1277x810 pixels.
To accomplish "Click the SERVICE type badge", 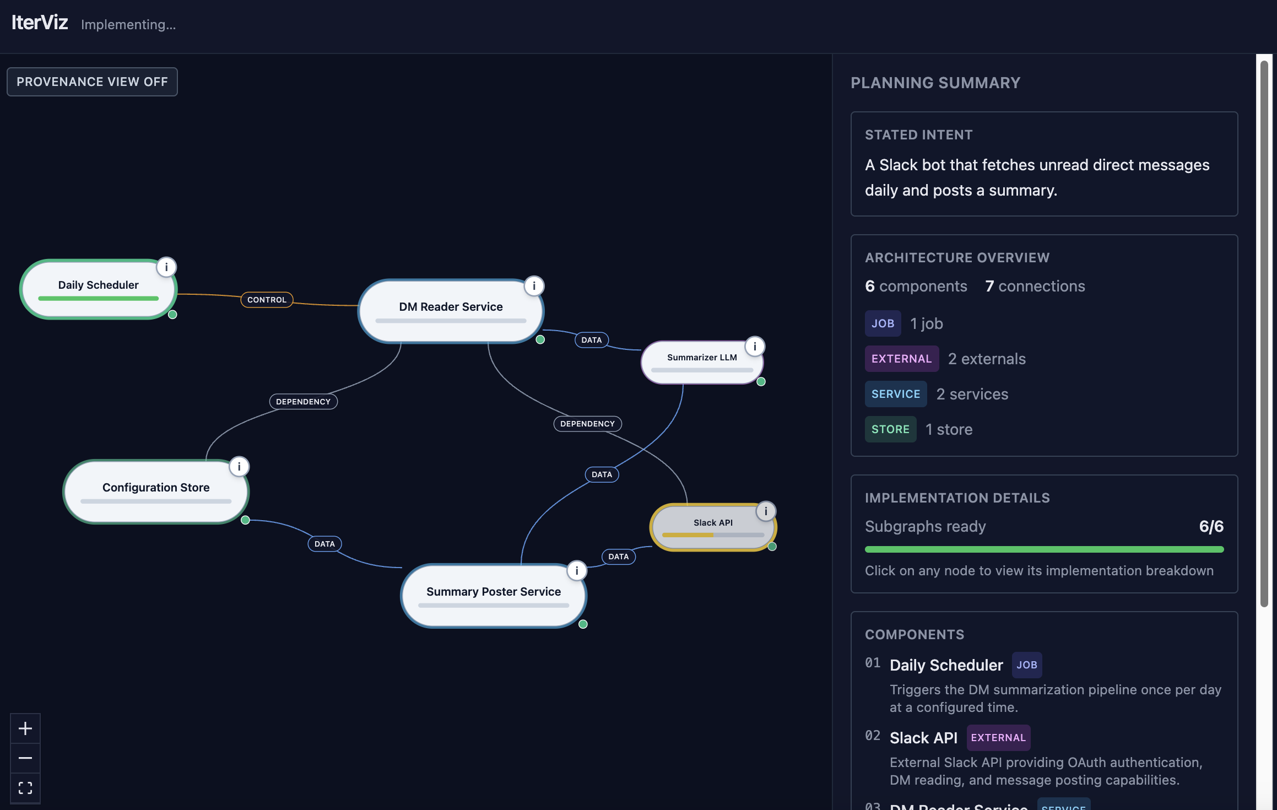I will (895, 394).
